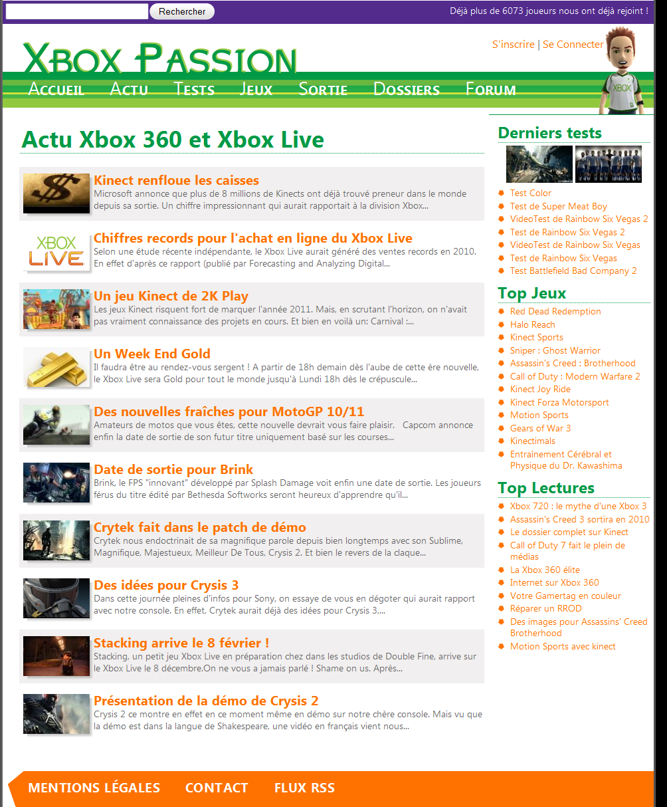
Task: Click the Kinect 2K Play article thumbnail
Action: (56, 309)
